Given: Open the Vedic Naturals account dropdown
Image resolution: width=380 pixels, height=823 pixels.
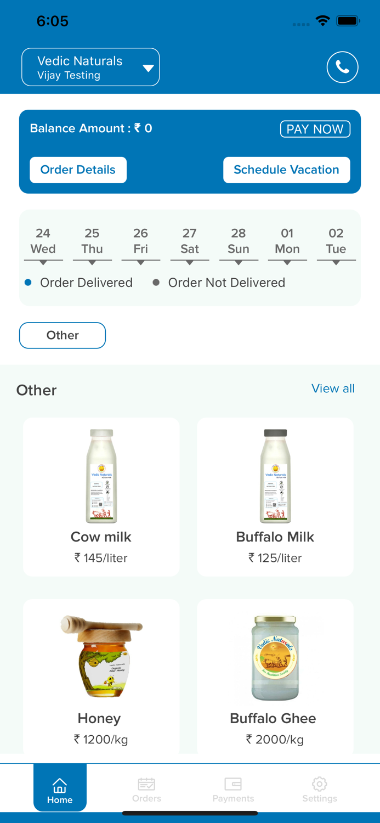Looking at the screenshot, I should (x=90, y=67).
